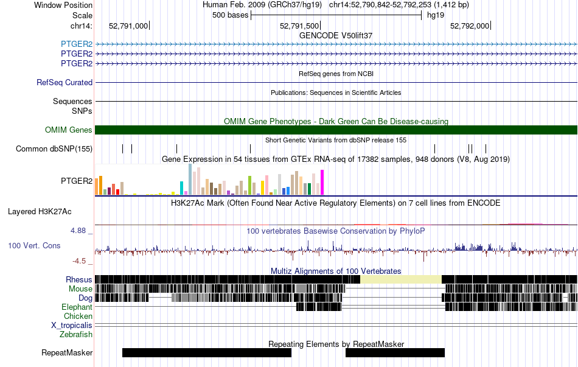Click 'Publications: Sequences in Scientific Articles' title
The height and width of the screenshot is (367, 578).
(336, 93)
